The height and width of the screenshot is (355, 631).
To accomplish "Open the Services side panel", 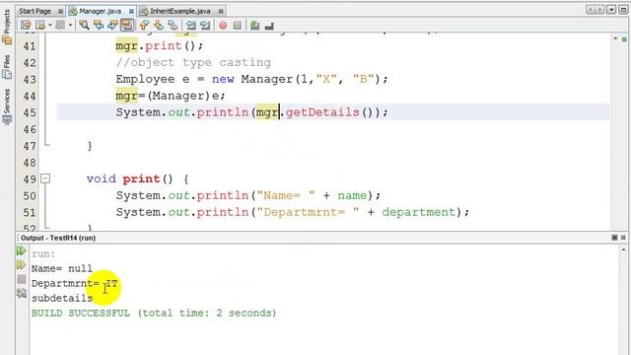I will pyautogui.click(x=7, y=107).
